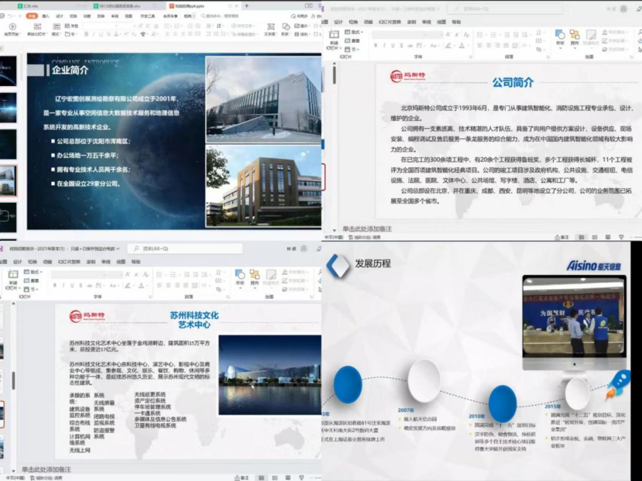Viewport: 642px width, 481px height.
Task: Toggle Italic in top-right PowerPoint ribbon
Action: 384,45
